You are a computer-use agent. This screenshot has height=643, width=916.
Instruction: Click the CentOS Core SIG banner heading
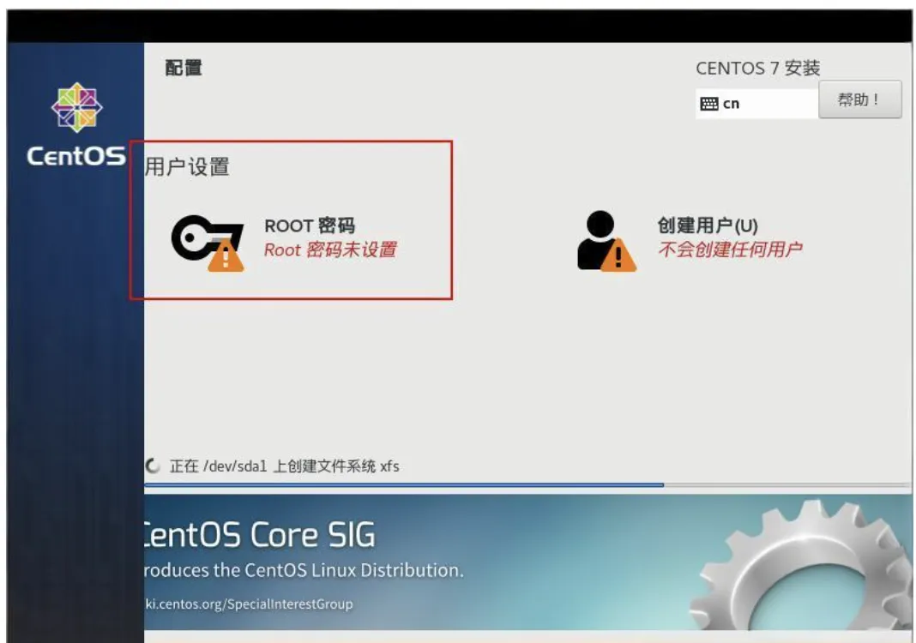click(260, 535)
